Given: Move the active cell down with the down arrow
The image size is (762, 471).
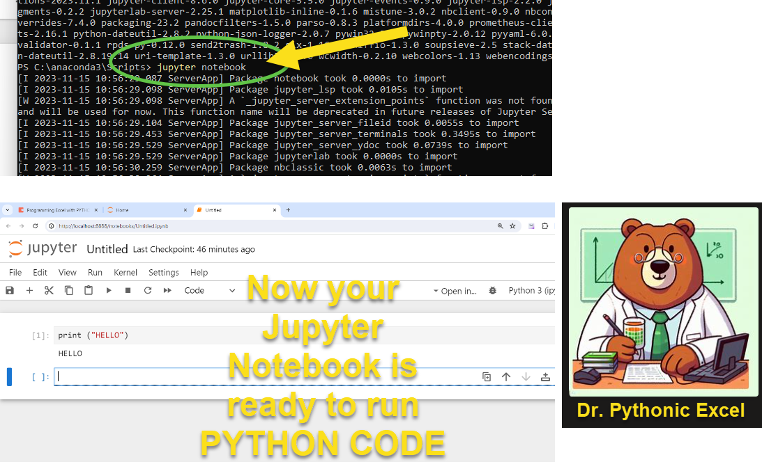Looking at the screenshot, I should pyautogui.click(x=526, y=377).
